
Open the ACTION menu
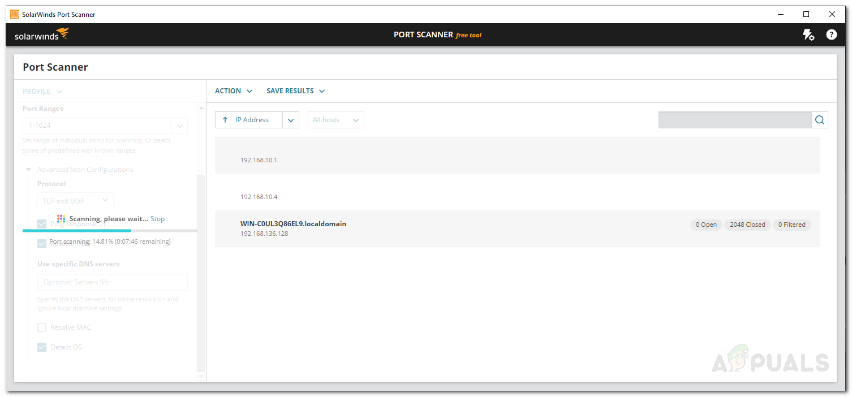(x=234, y=91)
